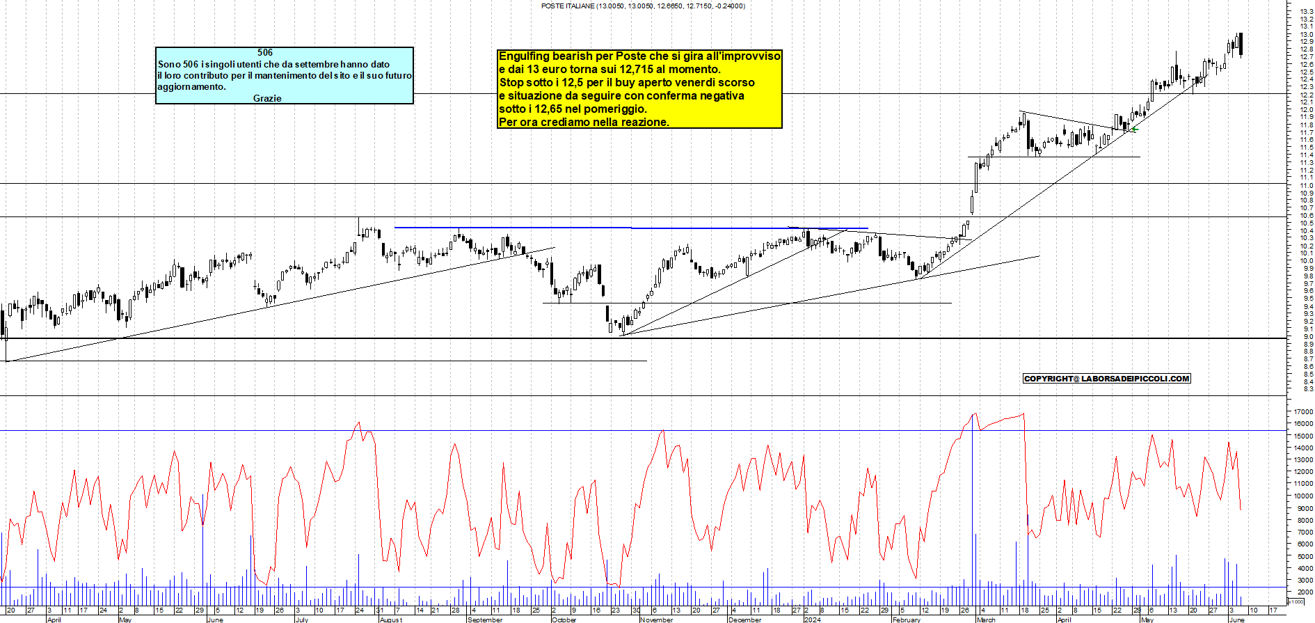Viewport: 1315px width, 623px height.
Task: Click the 'March' month label
Action: [986, 620]
